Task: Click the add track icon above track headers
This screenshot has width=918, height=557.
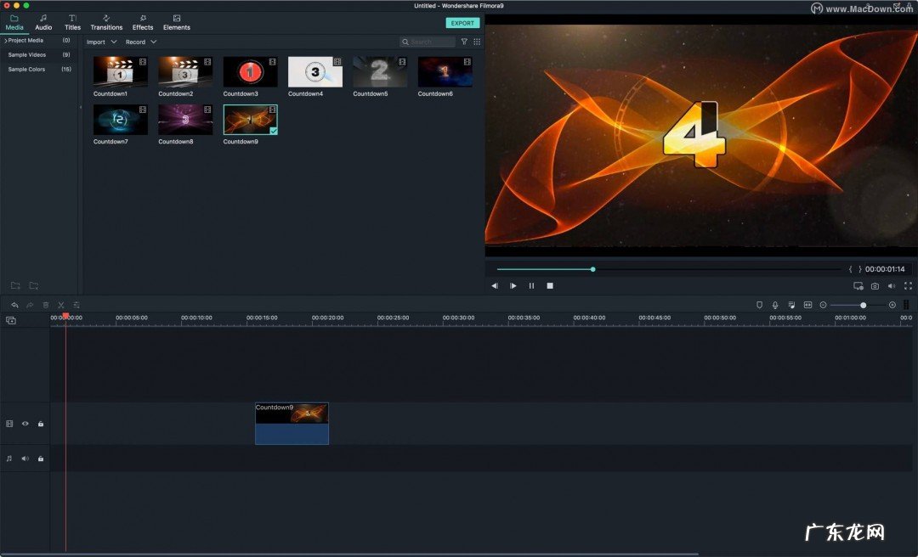Action: click(11, 320)
